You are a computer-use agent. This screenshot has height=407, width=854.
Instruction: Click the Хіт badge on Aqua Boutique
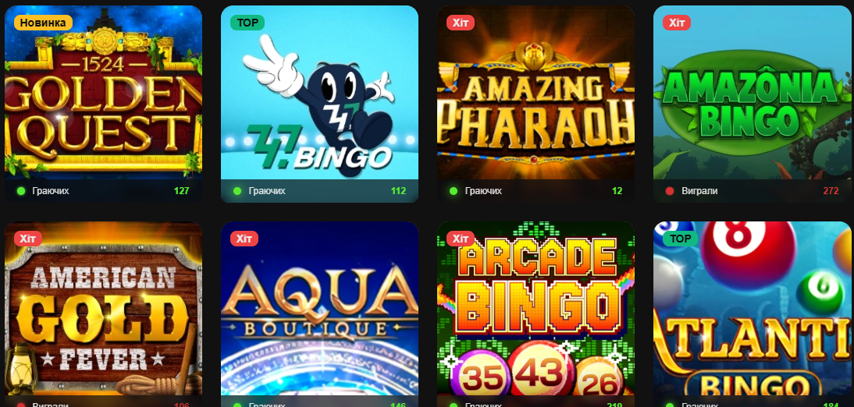(x=244, y=239)
